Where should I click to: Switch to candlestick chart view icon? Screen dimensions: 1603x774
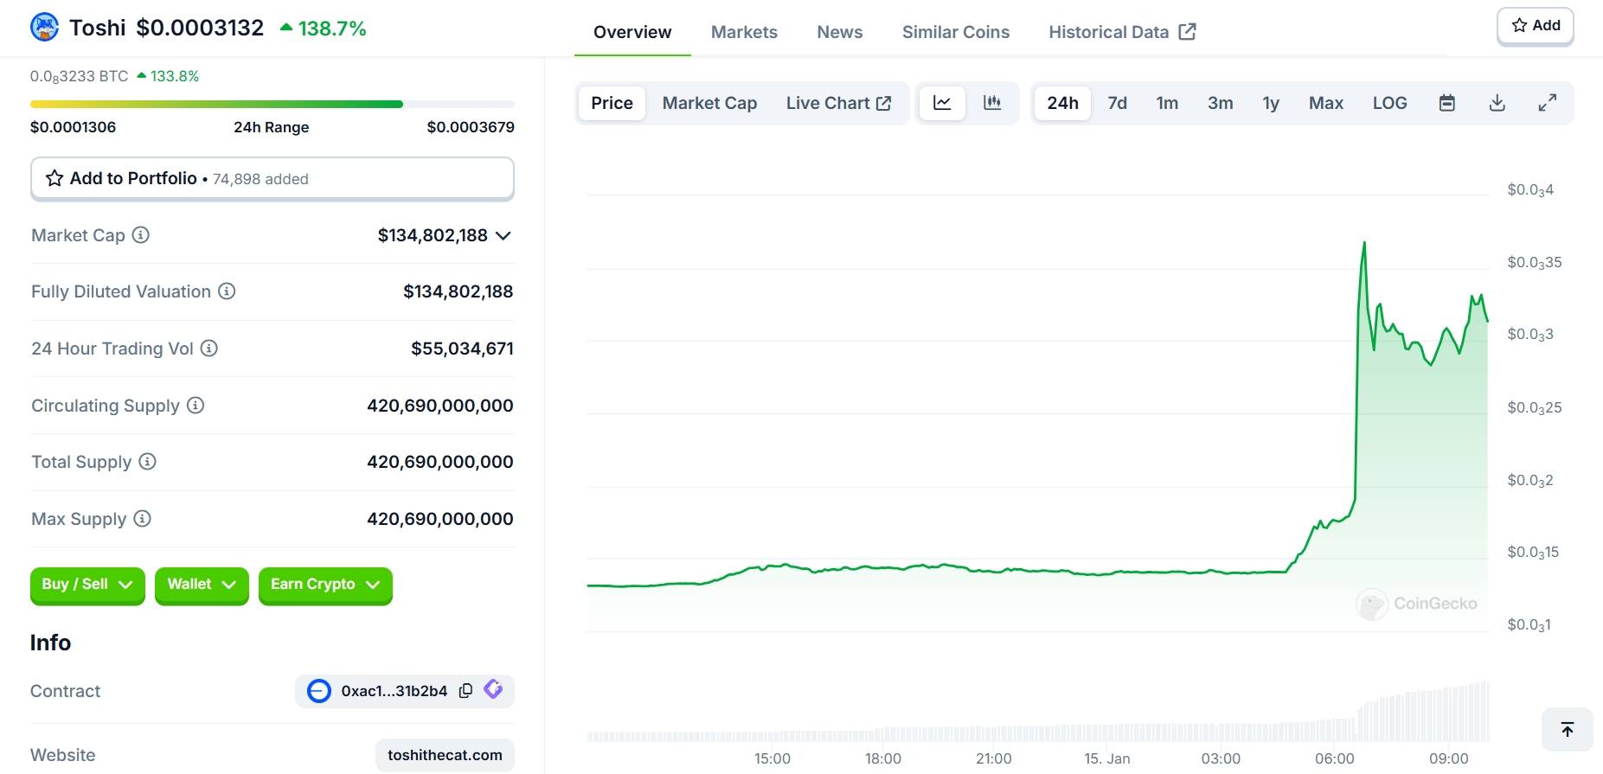[992, 103]
